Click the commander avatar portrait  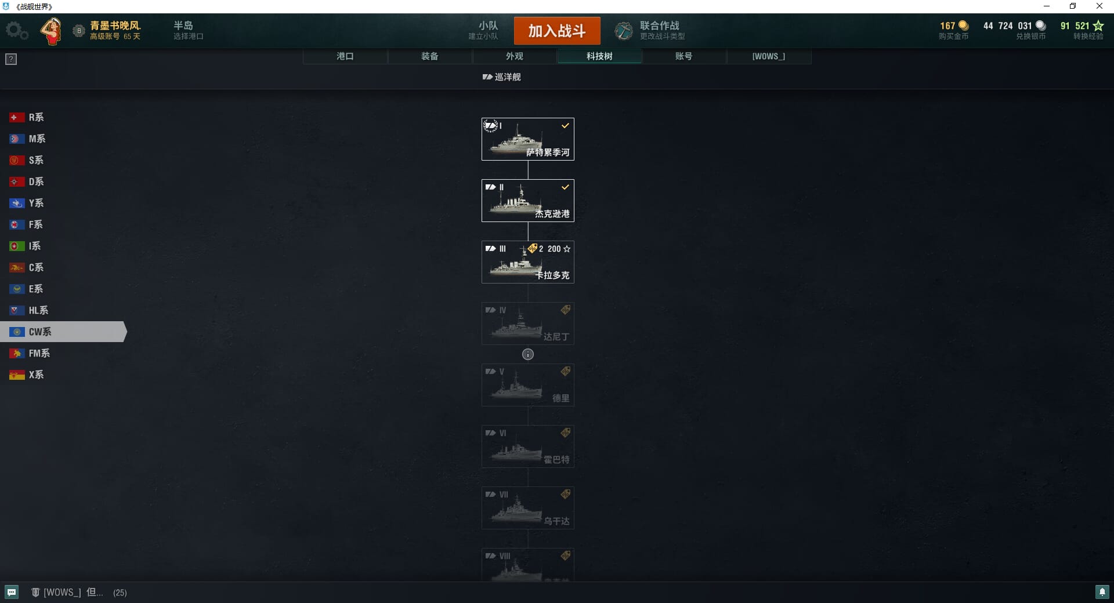click(52, 31)
